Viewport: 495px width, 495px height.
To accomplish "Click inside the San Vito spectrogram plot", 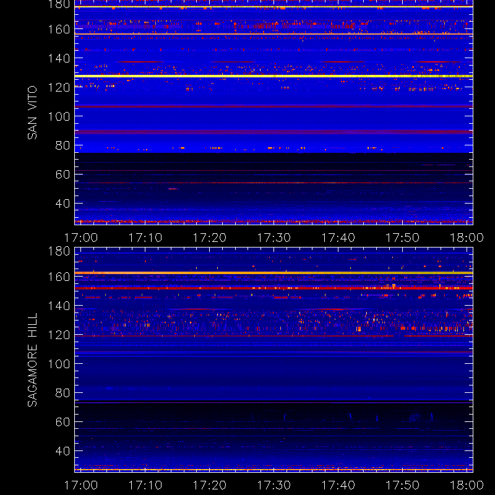I will tap(273, 112).
